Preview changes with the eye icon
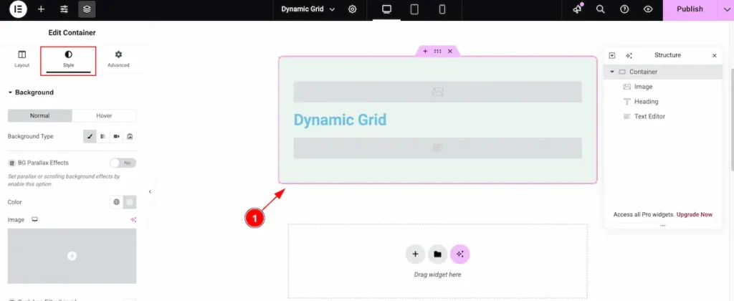This screenshot has height=301, width=734. coord(648,9)
